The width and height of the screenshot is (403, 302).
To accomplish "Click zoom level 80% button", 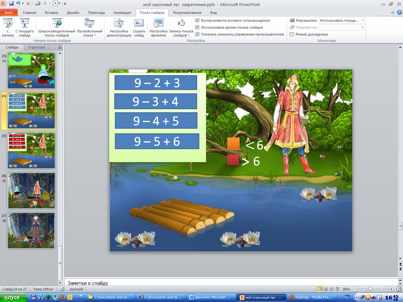I will (346, 289).
